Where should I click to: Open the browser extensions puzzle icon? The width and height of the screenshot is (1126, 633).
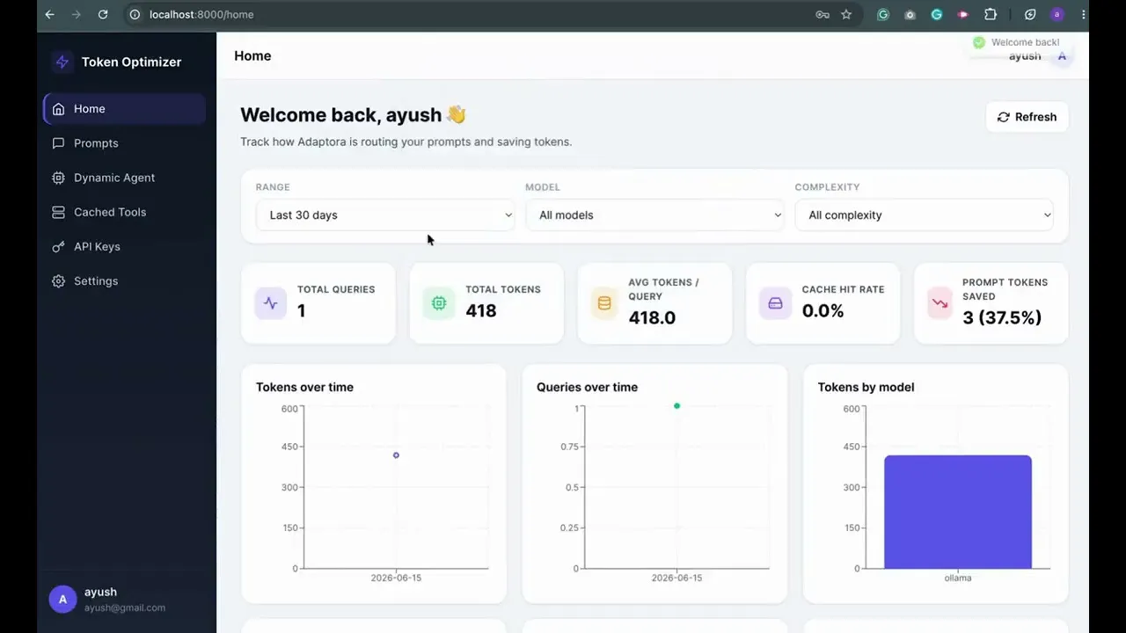(x=991, y=14)
